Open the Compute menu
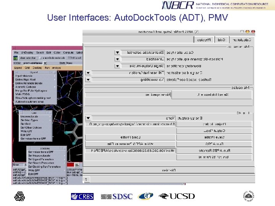 coord(68,53)
